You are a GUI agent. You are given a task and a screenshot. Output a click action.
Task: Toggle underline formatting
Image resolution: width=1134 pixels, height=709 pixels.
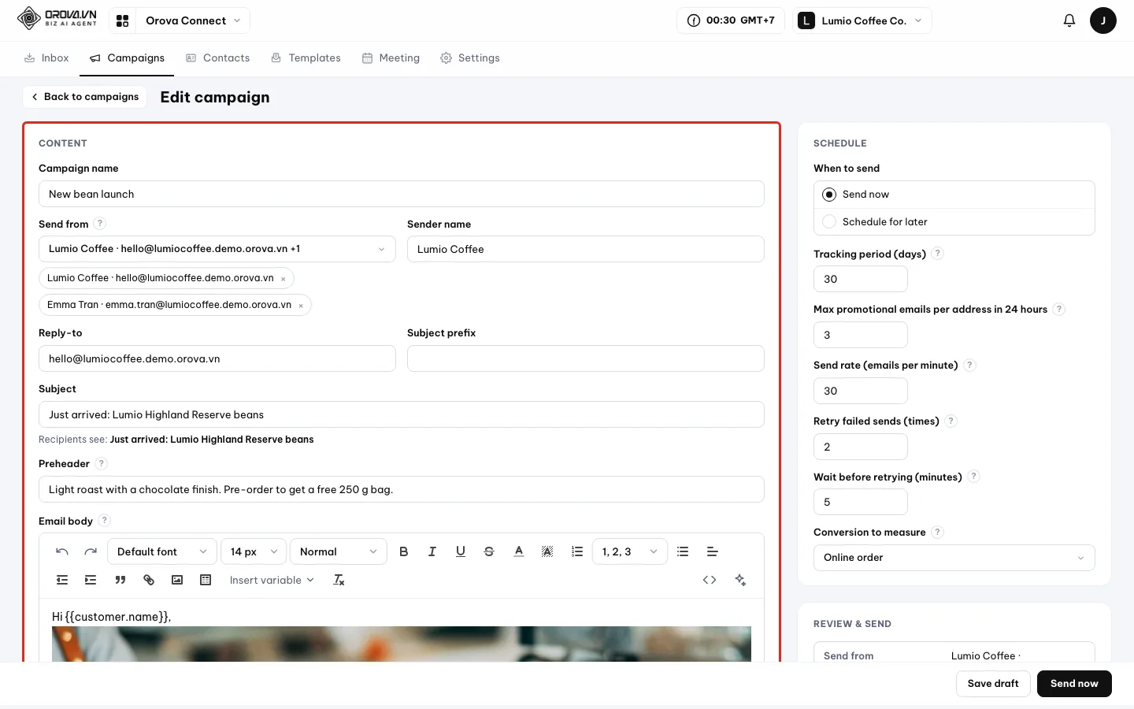coord(461,551)
